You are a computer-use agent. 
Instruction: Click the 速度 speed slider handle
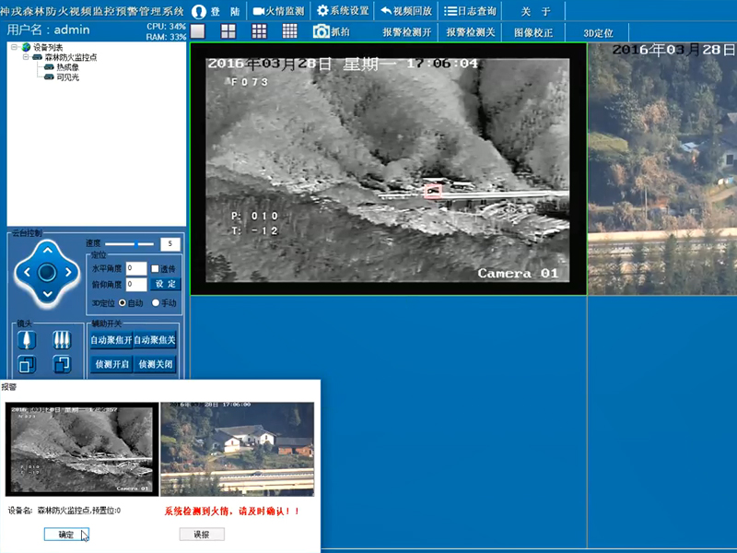point(136,244)
